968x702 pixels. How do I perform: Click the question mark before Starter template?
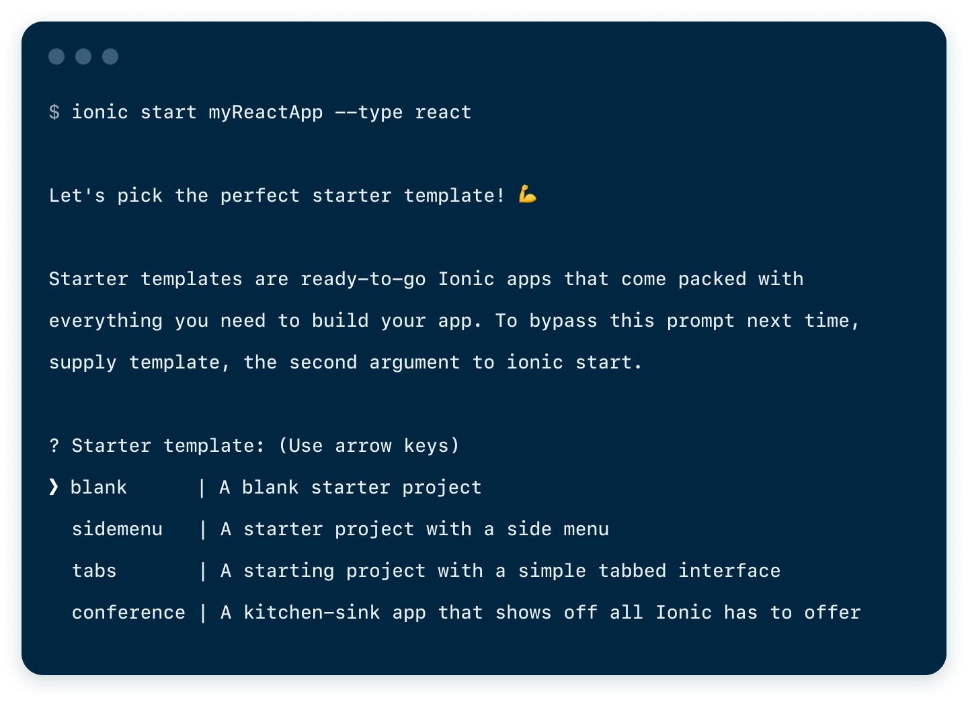(x=54, y=445)
